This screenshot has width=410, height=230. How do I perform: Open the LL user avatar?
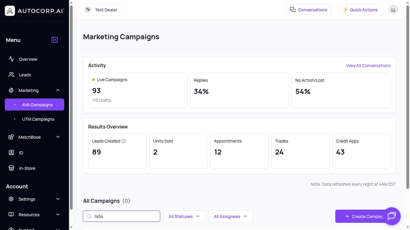tap(393, 10)
